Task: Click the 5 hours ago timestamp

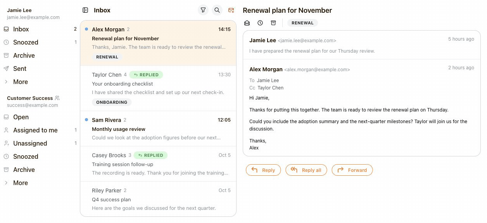Action: click(x=461, y=39)
